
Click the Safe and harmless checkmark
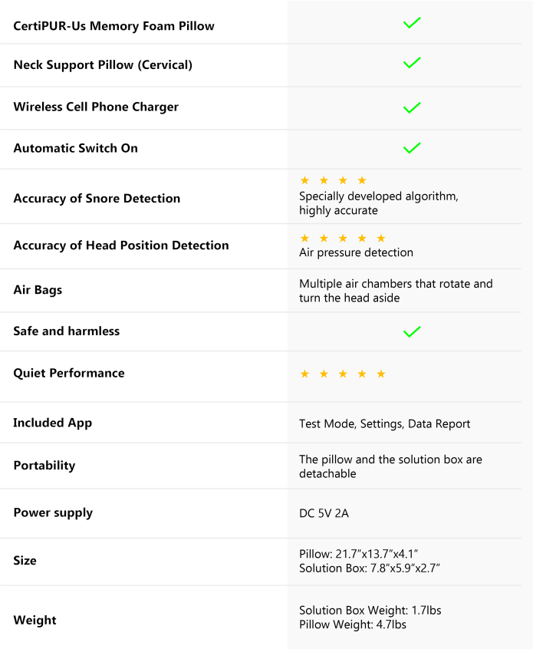tap(412, 331)
